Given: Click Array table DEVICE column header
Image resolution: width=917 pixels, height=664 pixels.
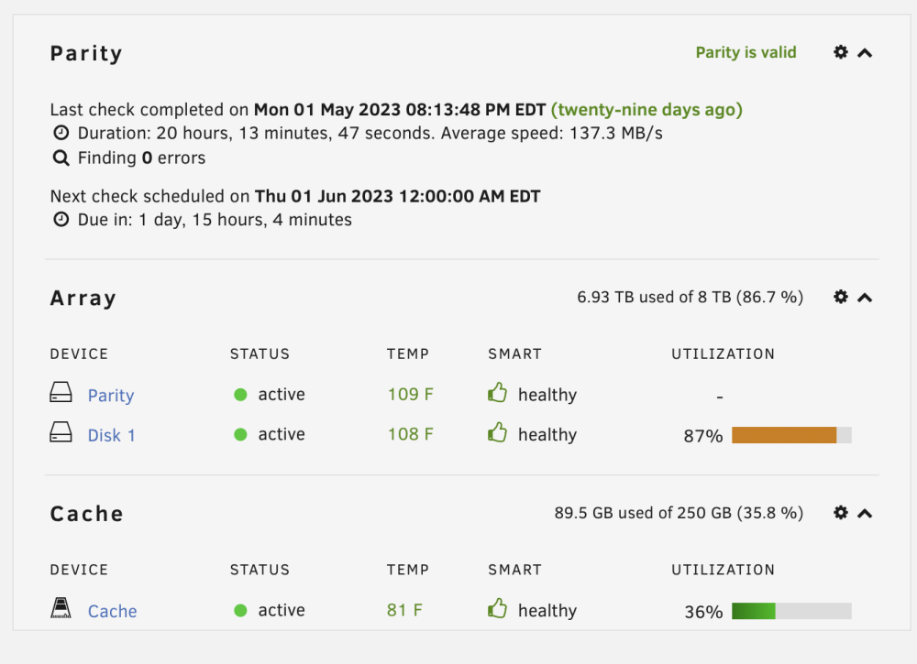Looking at the screenshot, I should pos(79,354).
